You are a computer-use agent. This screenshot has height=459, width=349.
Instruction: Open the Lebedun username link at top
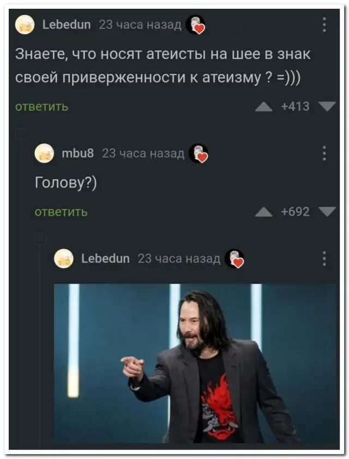pos(67,25)
